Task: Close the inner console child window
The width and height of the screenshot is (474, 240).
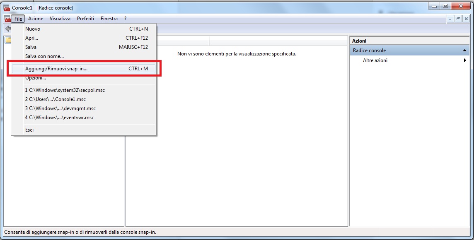Action: click(x=466, y=19)
